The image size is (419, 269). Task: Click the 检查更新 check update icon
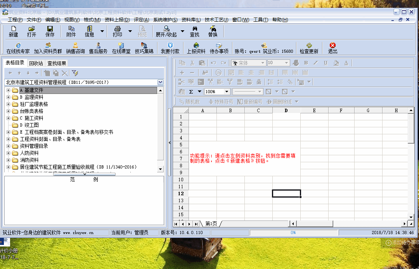tap(309, 46)
